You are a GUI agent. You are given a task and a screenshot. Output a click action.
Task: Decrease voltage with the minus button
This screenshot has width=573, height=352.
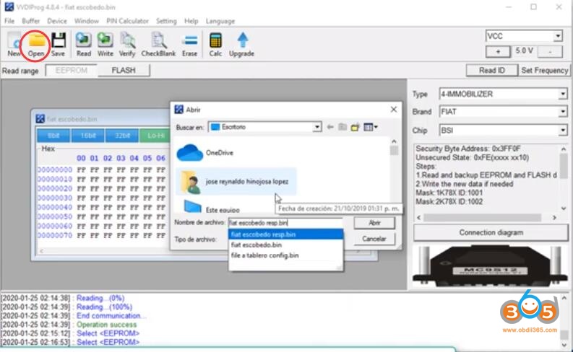pos(550,52)
